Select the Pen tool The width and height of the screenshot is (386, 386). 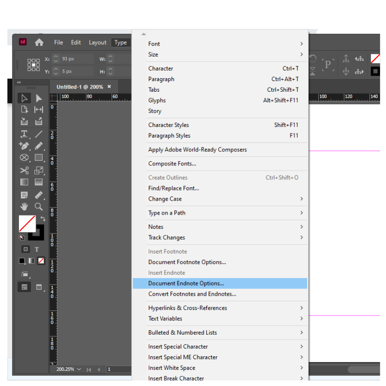coord(24,146)
